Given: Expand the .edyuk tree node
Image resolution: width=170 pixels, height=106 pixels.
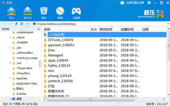Looking at the screenshot, I should 10,37.
